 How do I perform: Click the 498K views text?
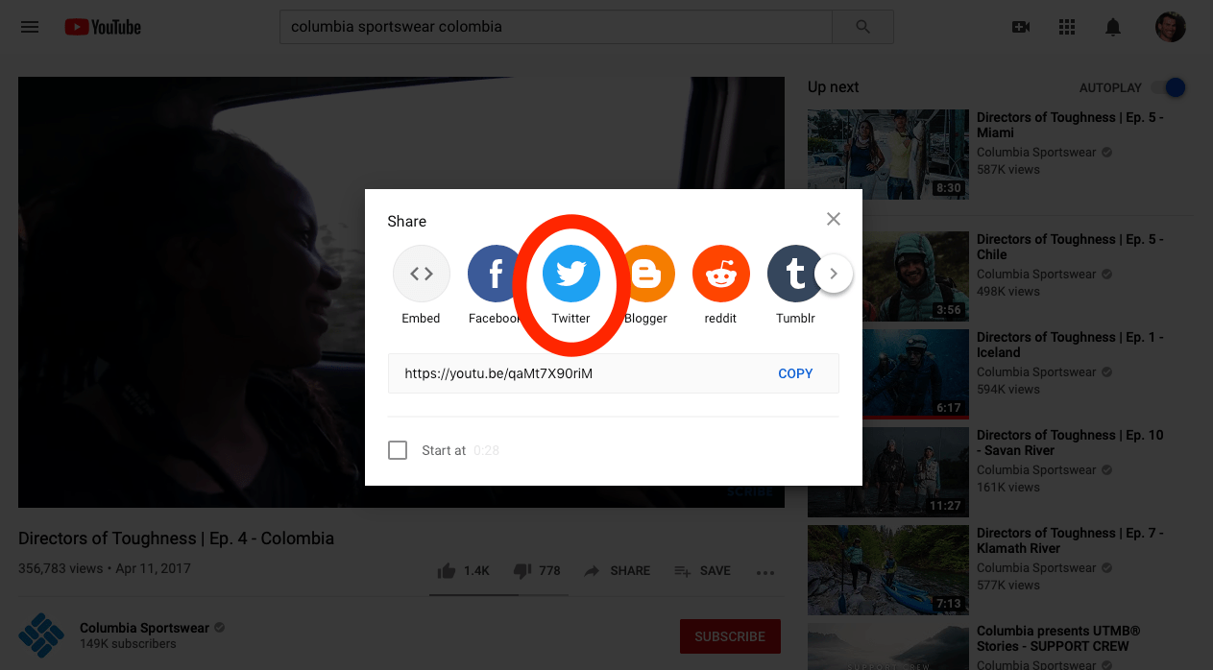1008,292
